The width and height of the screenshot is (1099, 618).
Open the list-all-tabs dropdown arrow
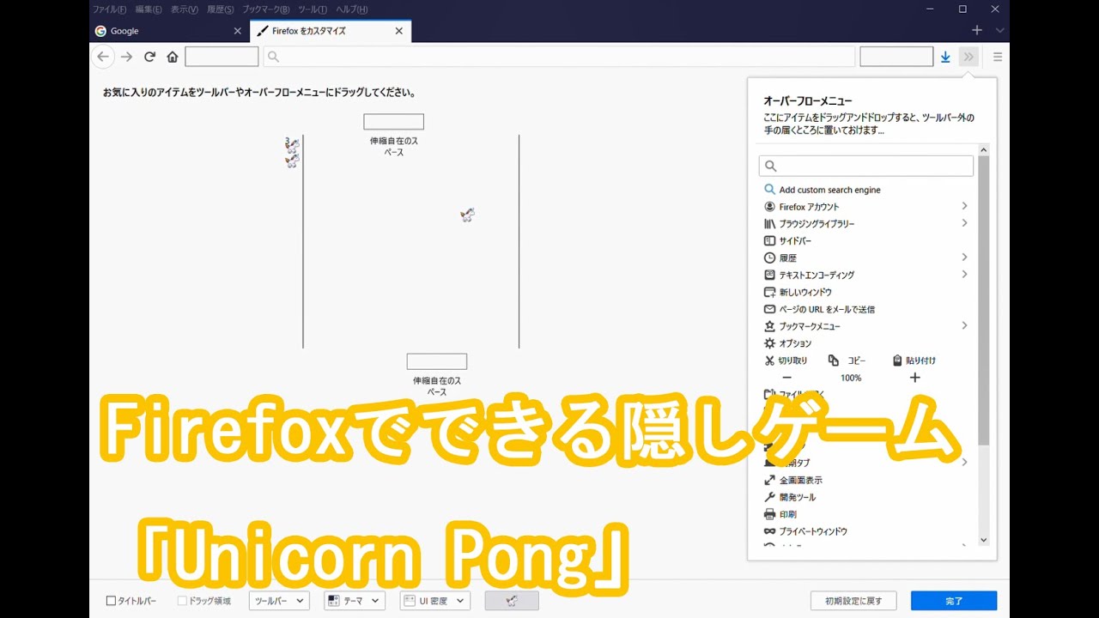[x=999, y=30]
